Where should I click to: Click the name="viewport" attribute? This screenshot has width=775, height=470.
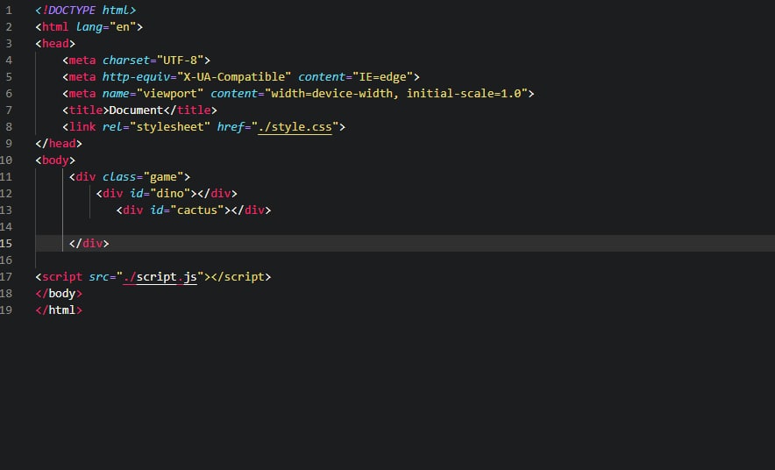pyautogui.click(x=153, y=94)
